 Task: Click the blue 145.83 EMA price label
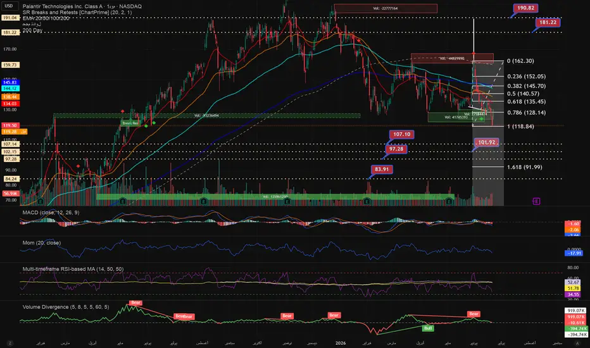pos(10,82)
